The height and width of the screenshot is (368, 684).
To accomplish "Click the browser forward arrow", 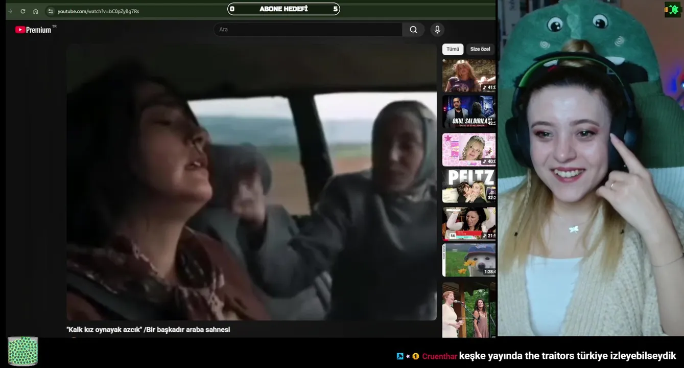I will pos(10,11).
